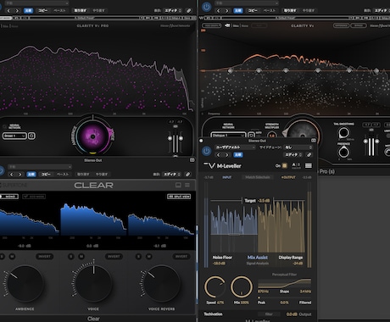Open the M-Leveller sidechain dropdown

pos(298,147)
